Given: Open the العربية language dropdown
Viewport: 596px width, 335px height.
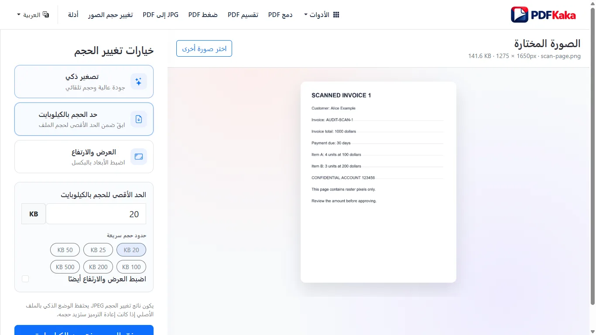Looking at the screenshot, I should pyautogui.click(x=33, y=15).
